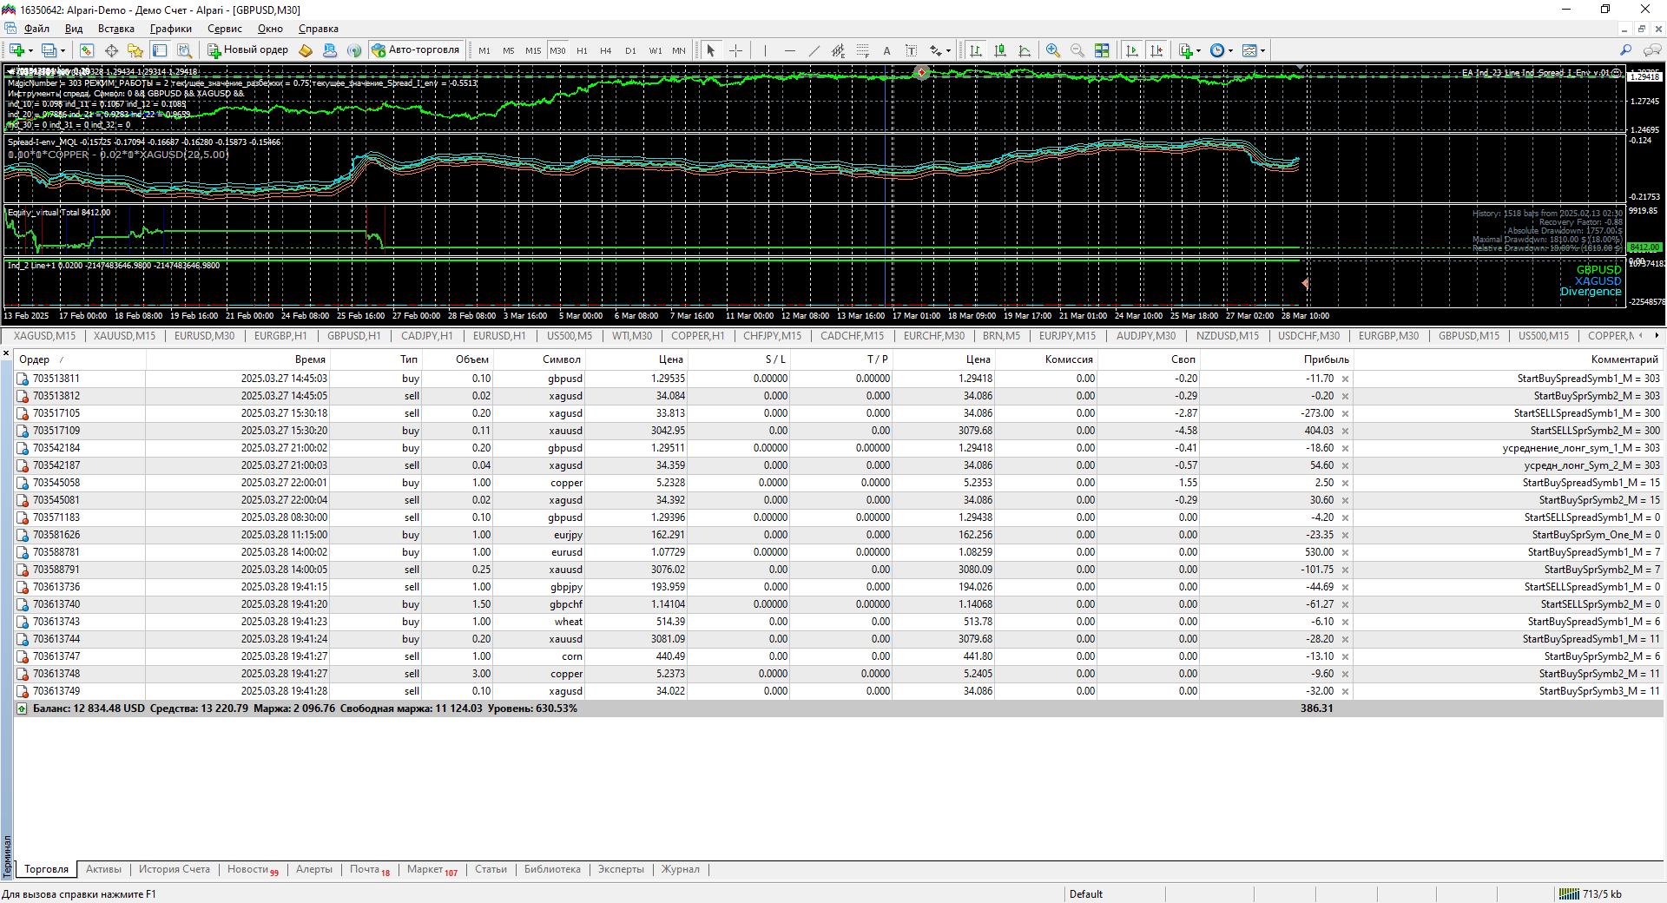Viewport: 1667px width, 903px height.
Task: Click the Zoom In magnifier icon
Action: pos(1053,50)
